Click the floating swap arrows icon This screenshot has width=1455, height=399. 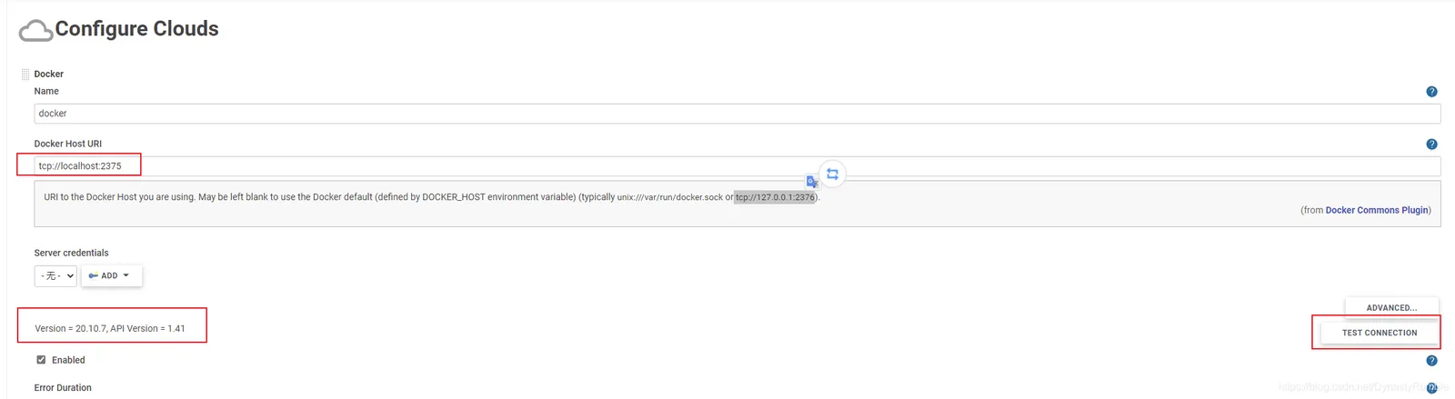[x=832, y=174]
